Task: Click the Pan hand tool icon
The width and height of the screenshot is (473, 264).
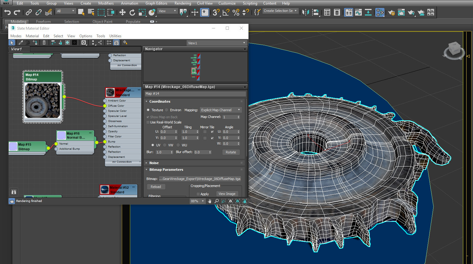Action: click(x=210, y=201)
